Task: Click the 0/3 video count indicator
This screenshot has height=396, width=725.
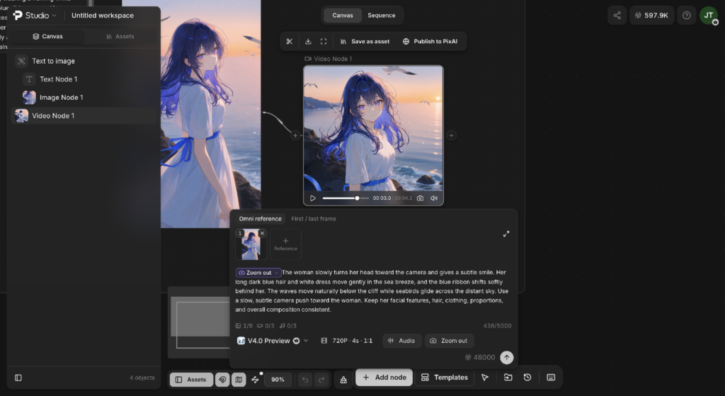Action: (x=266, y=326)
